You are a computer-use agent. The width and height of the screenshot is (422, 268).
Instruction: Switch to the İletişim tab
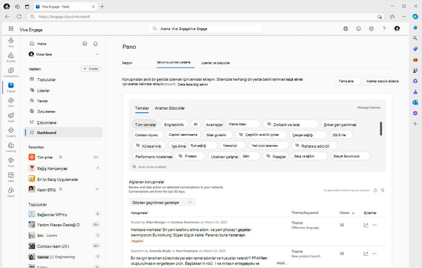tap(127, 63)
